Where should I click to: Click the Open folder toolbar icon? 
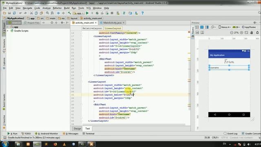[4, 13]
